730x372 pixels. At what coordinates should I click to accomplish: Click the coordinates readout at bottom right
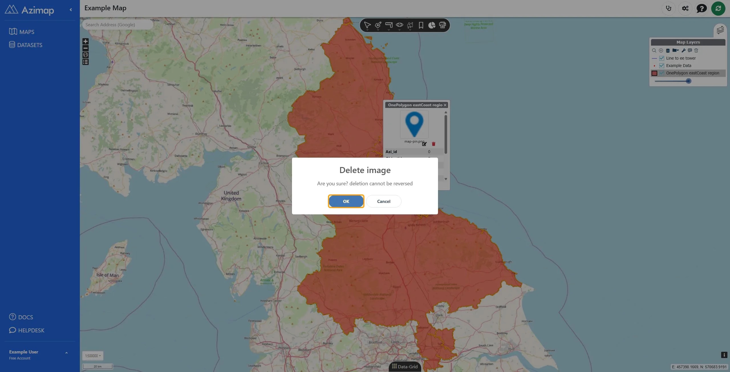pos(699,367)
